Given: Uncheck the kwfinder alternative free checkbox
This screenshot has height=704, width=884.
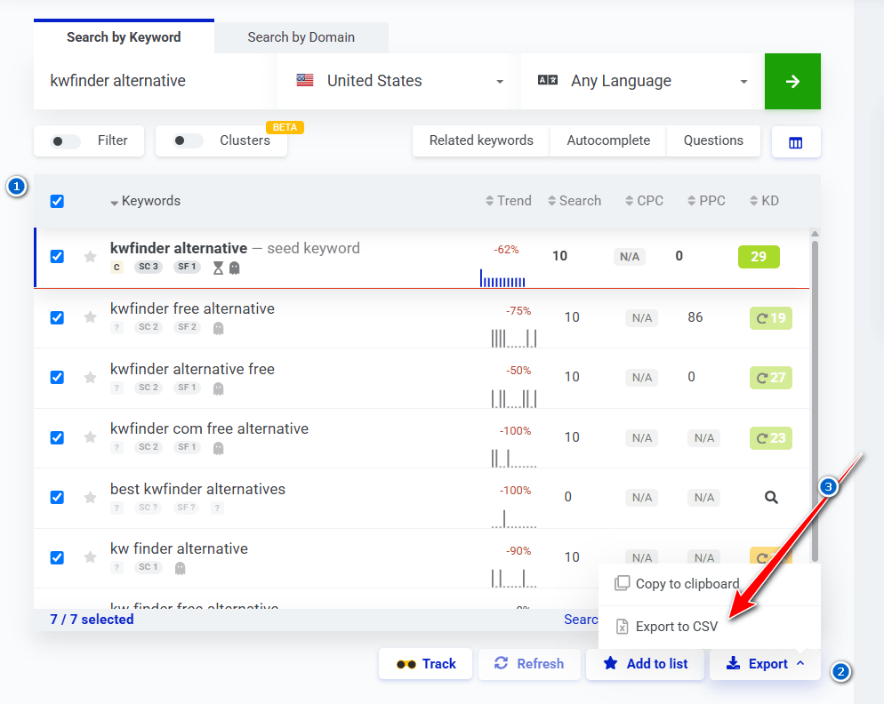Looking at the screenshot, I should [x=57, y=377].
